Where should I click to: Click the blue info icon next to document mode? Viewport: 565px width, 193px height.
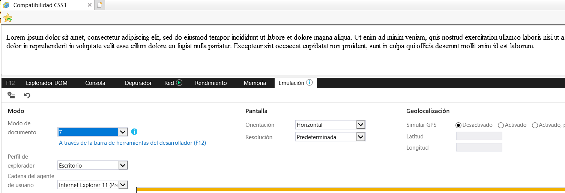click(134, 132)
